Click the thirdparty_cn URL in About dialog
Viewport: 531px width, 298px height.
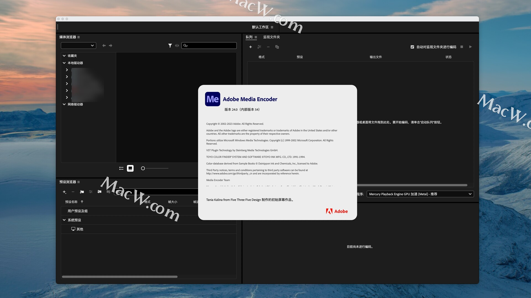click(x=229, y=174)
